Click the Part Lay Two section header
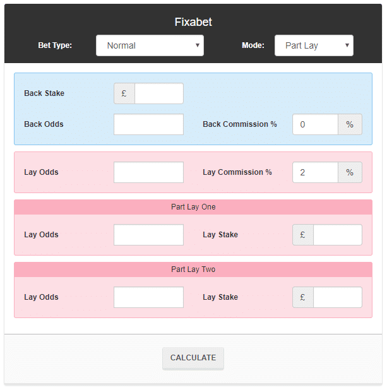The height and width of the screenshot is (390, 387). tap(193, 269)
